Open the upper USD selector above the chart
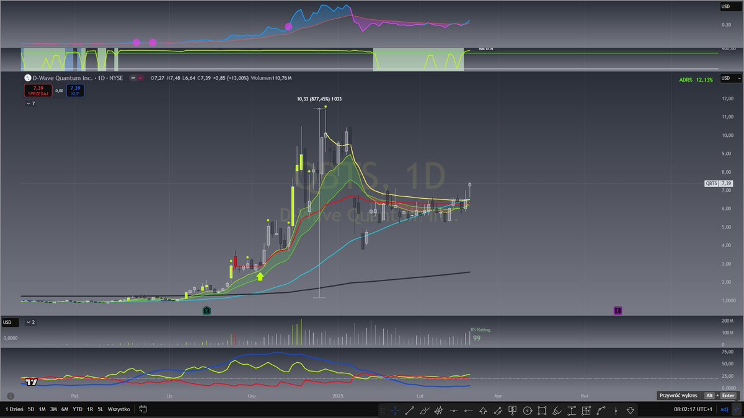Image resolution: width=744 pixels, height=418 pixels. pyautogui.click(x=730, y=6)
